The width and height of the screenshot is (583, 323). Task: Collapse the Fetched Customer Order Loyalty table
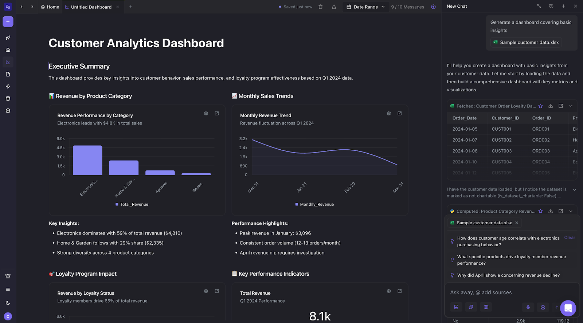click(x=571, y=106)
